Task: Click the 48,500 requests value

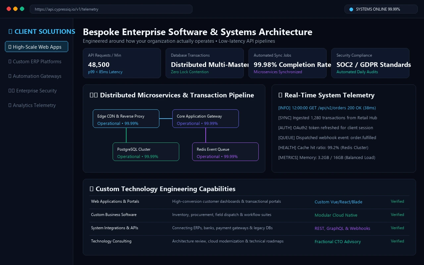Action: pos(99,65)
